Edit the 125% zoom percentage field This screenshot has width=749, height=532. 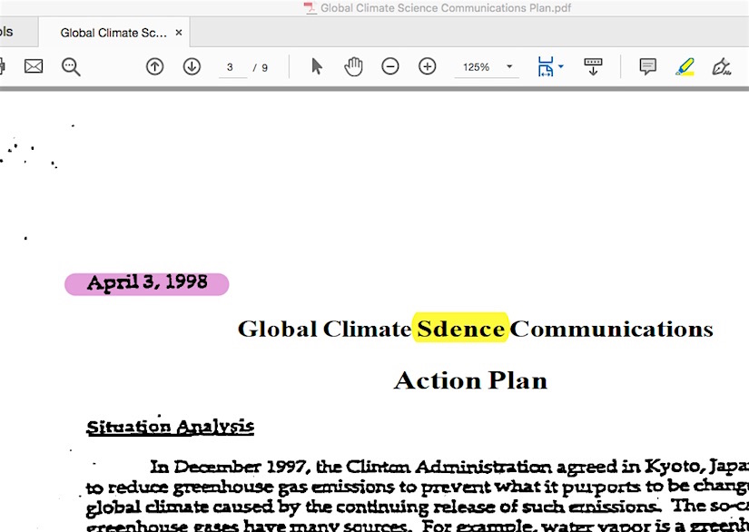(477, 67)
